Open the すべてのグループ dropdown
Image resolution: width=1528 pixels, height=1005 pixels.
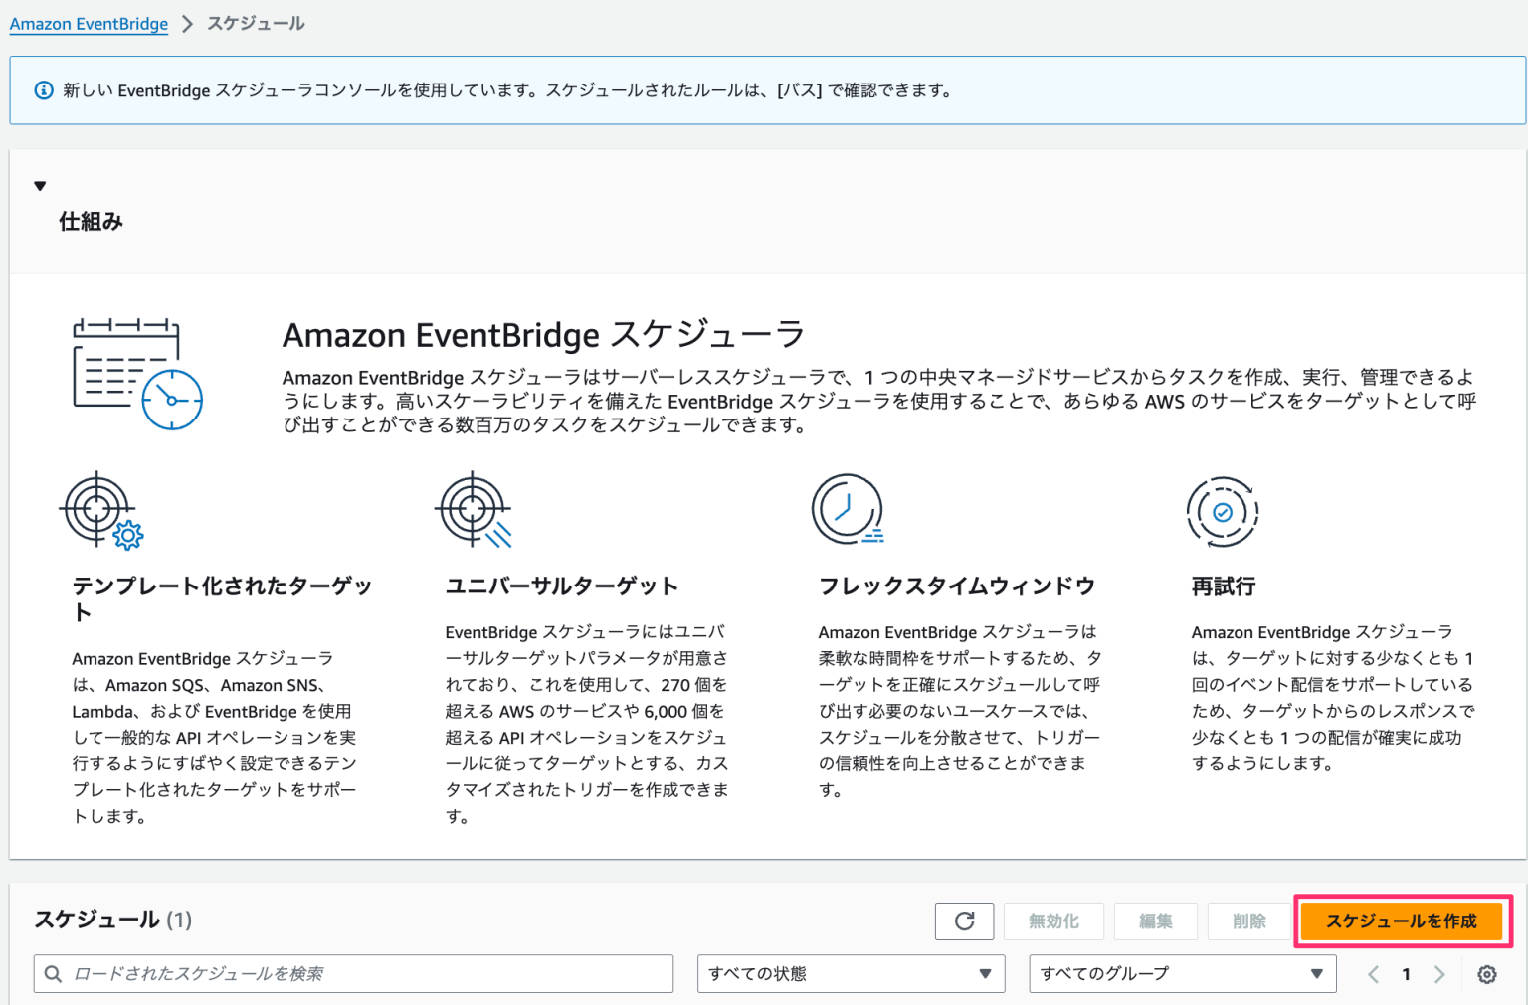click(x=1182, y=974)
